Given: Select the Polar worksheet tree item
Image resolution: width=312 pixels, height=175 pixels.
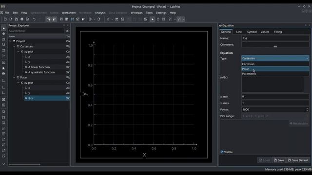Looking at the screenshot, I should coord(23,77).
